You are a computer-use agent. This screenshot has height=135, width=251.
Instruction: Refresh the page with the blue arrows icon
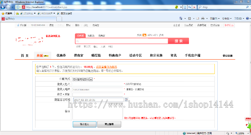coord(190,7)
